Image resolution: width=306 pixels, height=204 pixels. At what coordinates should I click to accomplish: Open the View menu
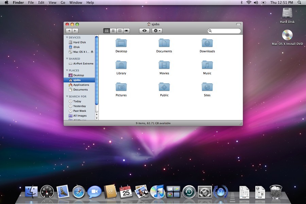click(52, 2)
